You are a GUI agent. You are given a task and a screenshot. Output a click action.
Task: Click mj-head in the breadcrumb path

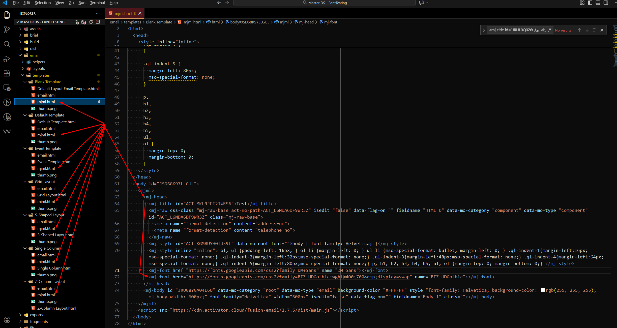(306, 22)
